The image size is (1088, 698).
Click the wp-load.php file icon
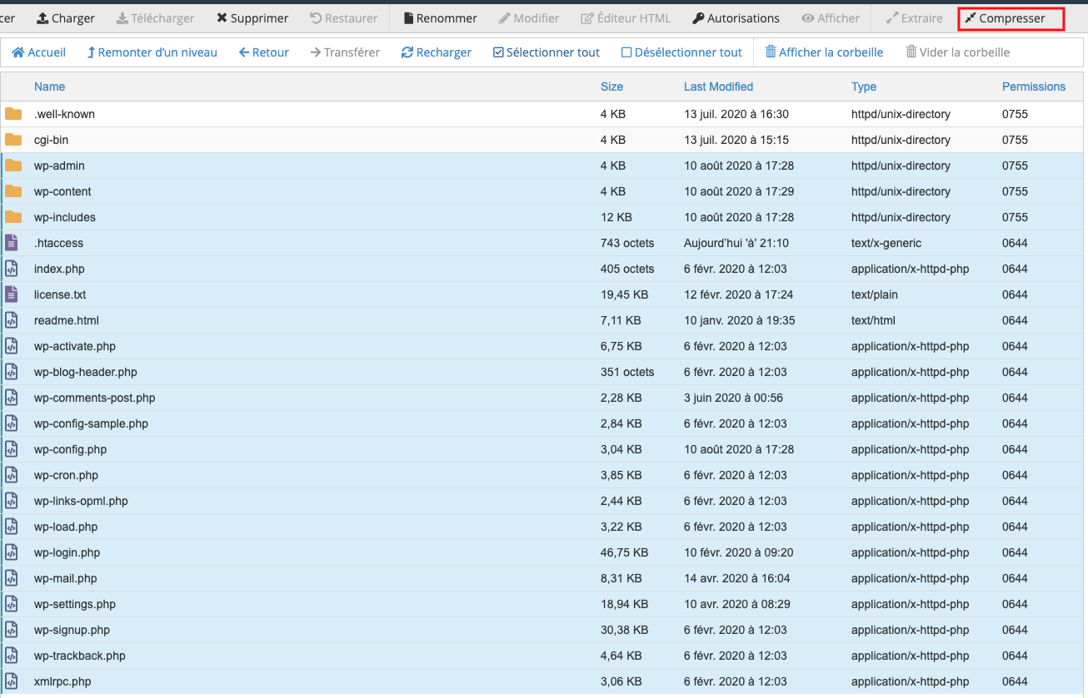tap(12, 527)
